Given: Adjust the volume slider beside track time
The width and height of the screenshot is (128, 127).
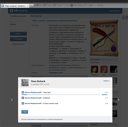Looking at the screenshot, I should [105, 95].
